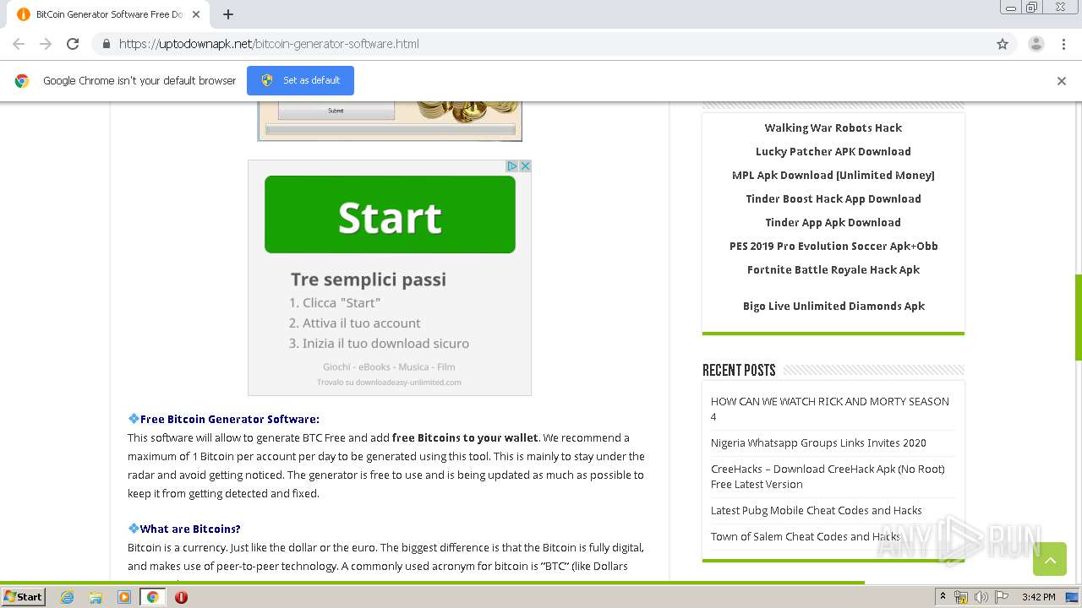Open the red Opera taskbar icon
Screen dimensions: 1082x608
click(181, 597)
